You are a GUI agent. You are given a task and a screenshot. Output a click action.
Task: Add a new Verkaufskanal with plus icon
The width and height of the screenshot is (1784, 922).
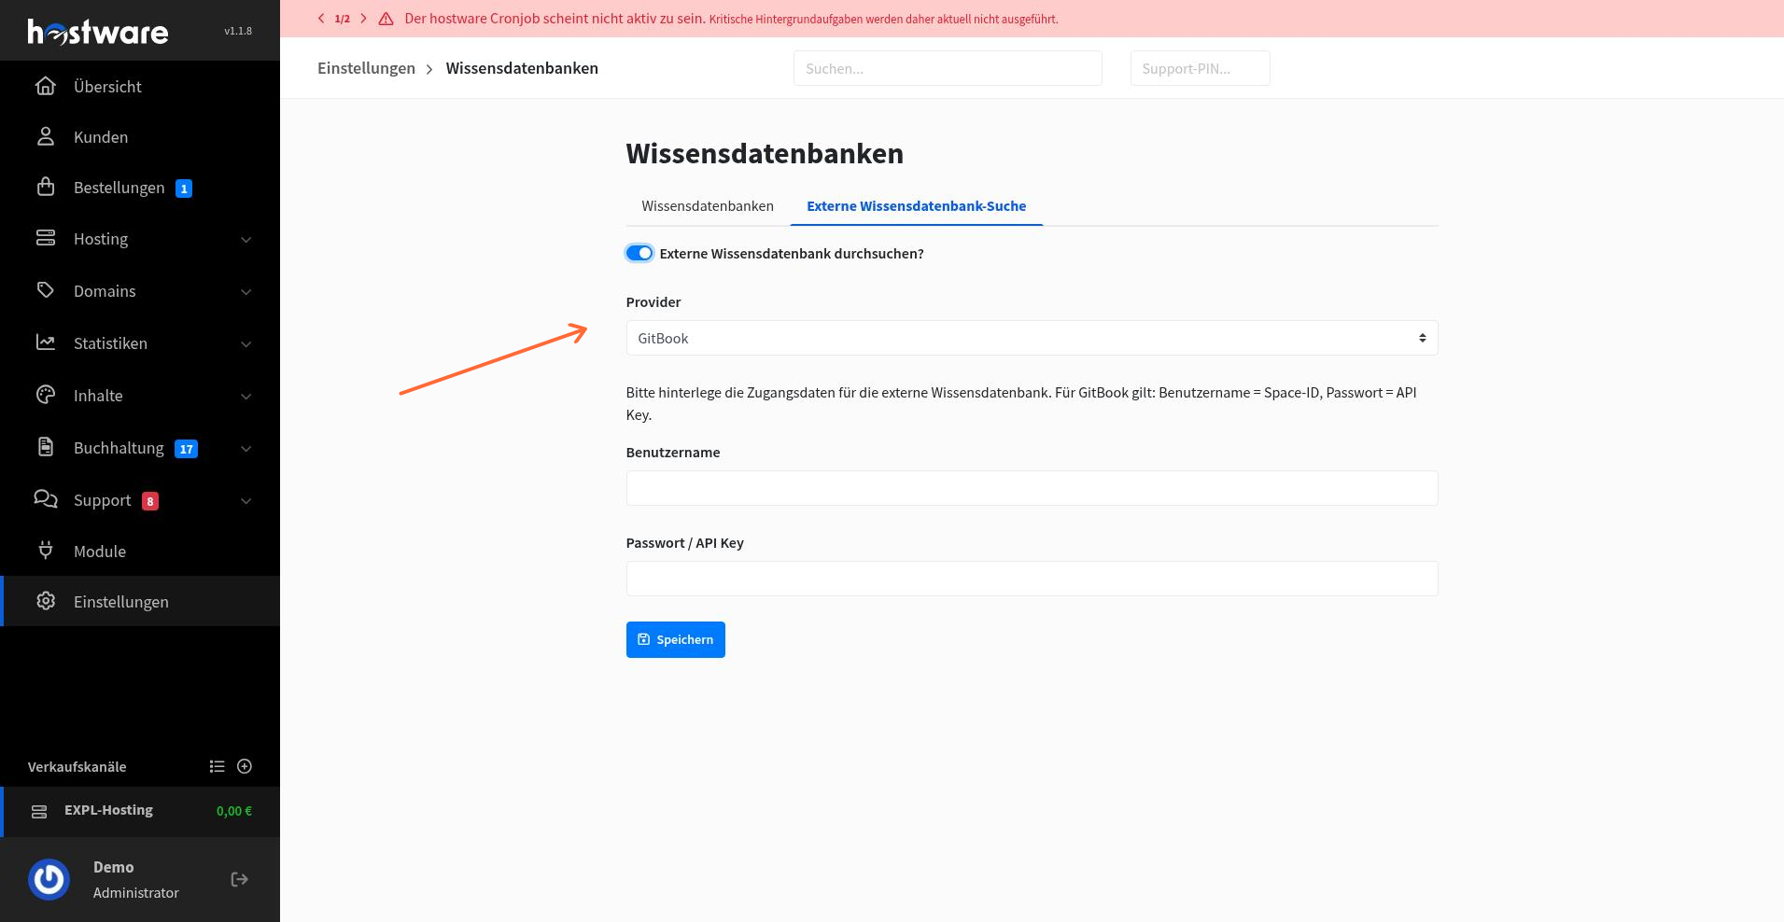(x=245, y=766)
